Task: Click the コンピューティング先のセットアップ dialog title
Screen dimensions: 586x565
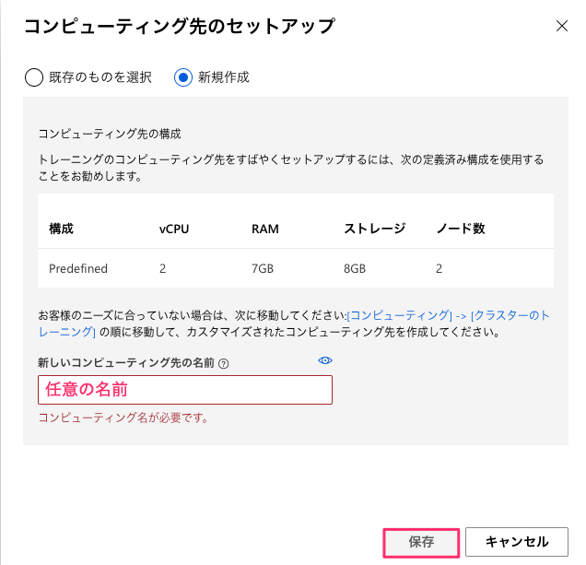Action: (179, 27)
